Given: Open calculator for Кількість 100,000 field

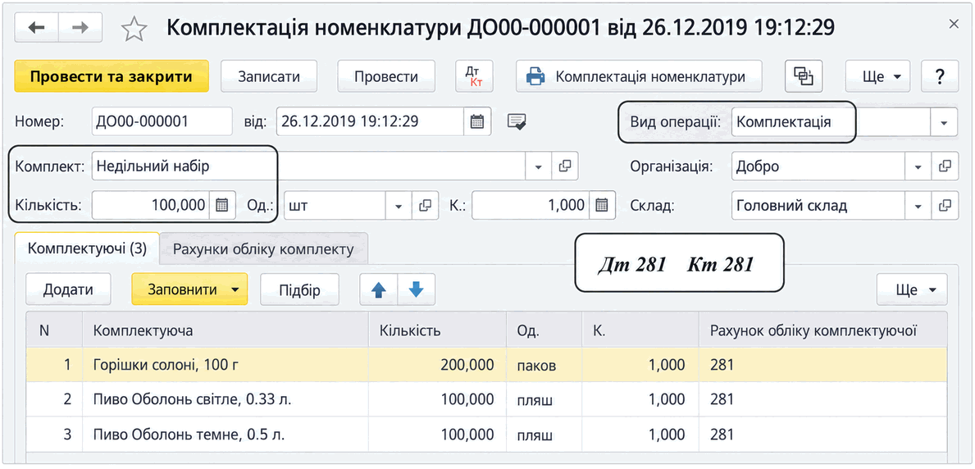Looking at the screenshot, I should [x=222, y=205].
